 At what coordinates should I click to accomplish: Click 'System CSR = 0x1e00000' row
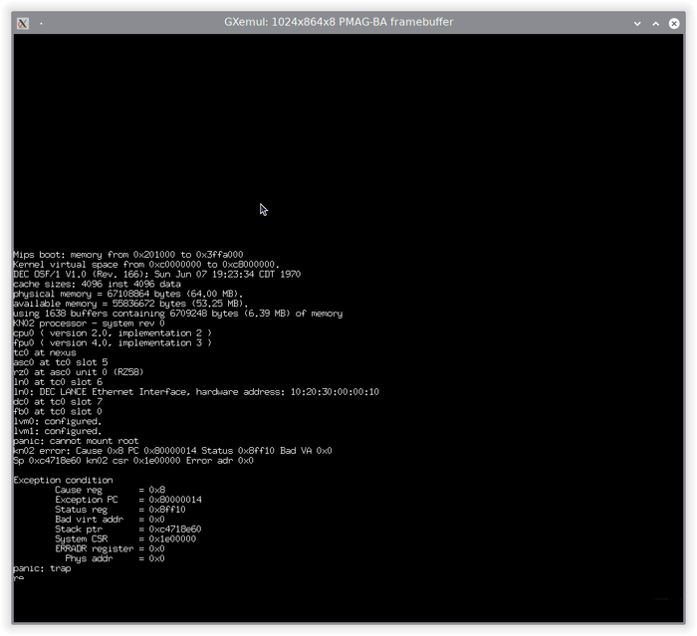[x=125, y=538]
